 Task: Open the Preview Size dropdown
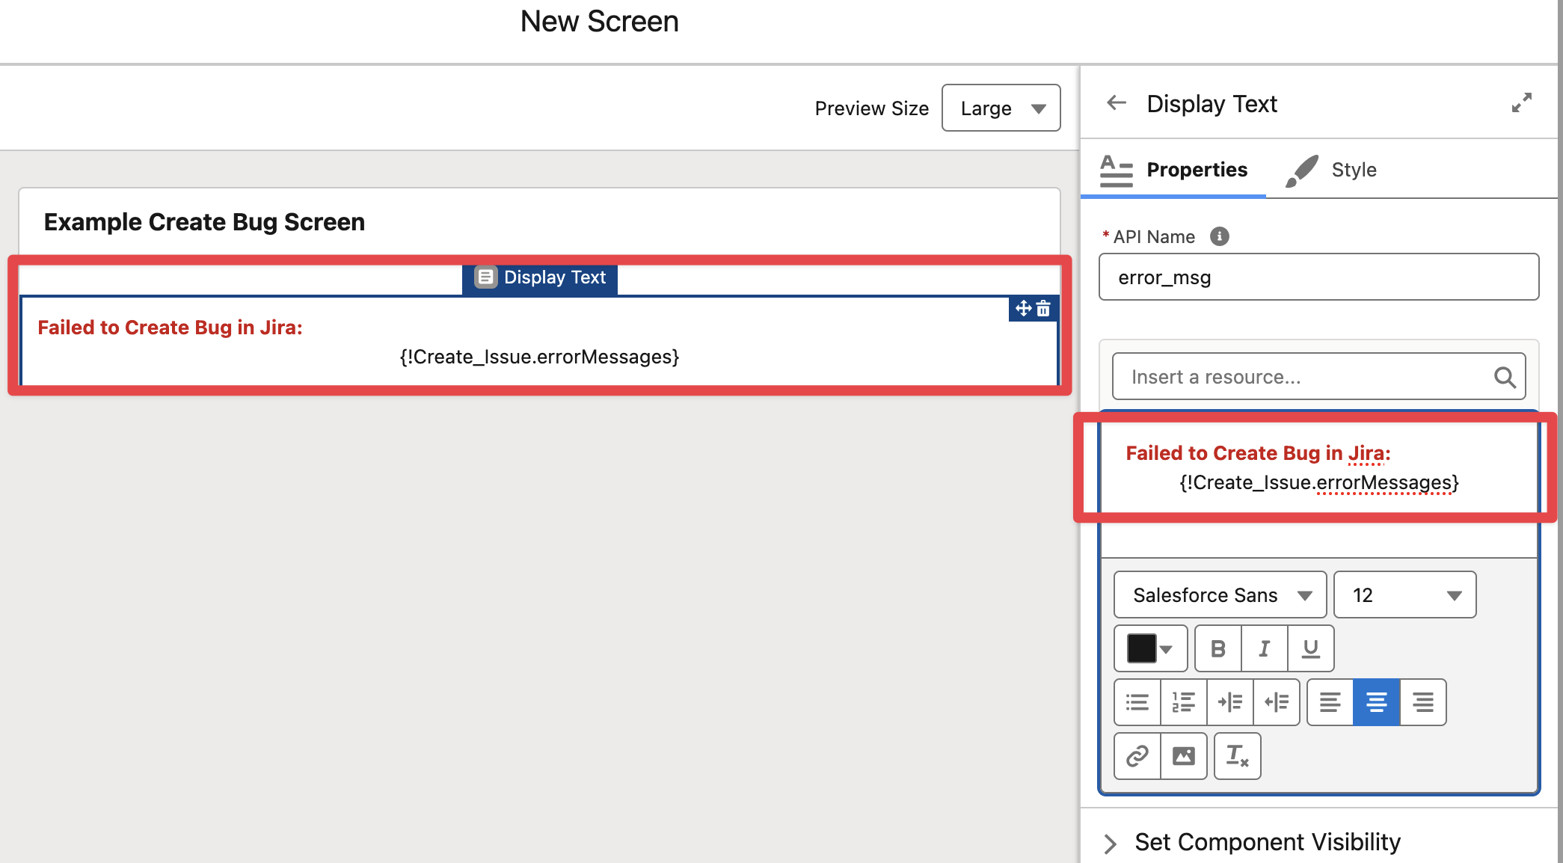1001,108
